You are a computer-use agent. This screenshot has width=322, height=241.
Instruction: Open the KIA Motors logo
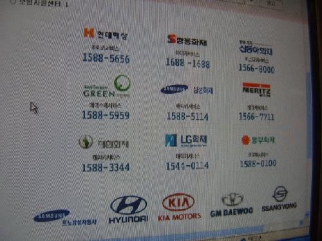[x=179, y=207]
